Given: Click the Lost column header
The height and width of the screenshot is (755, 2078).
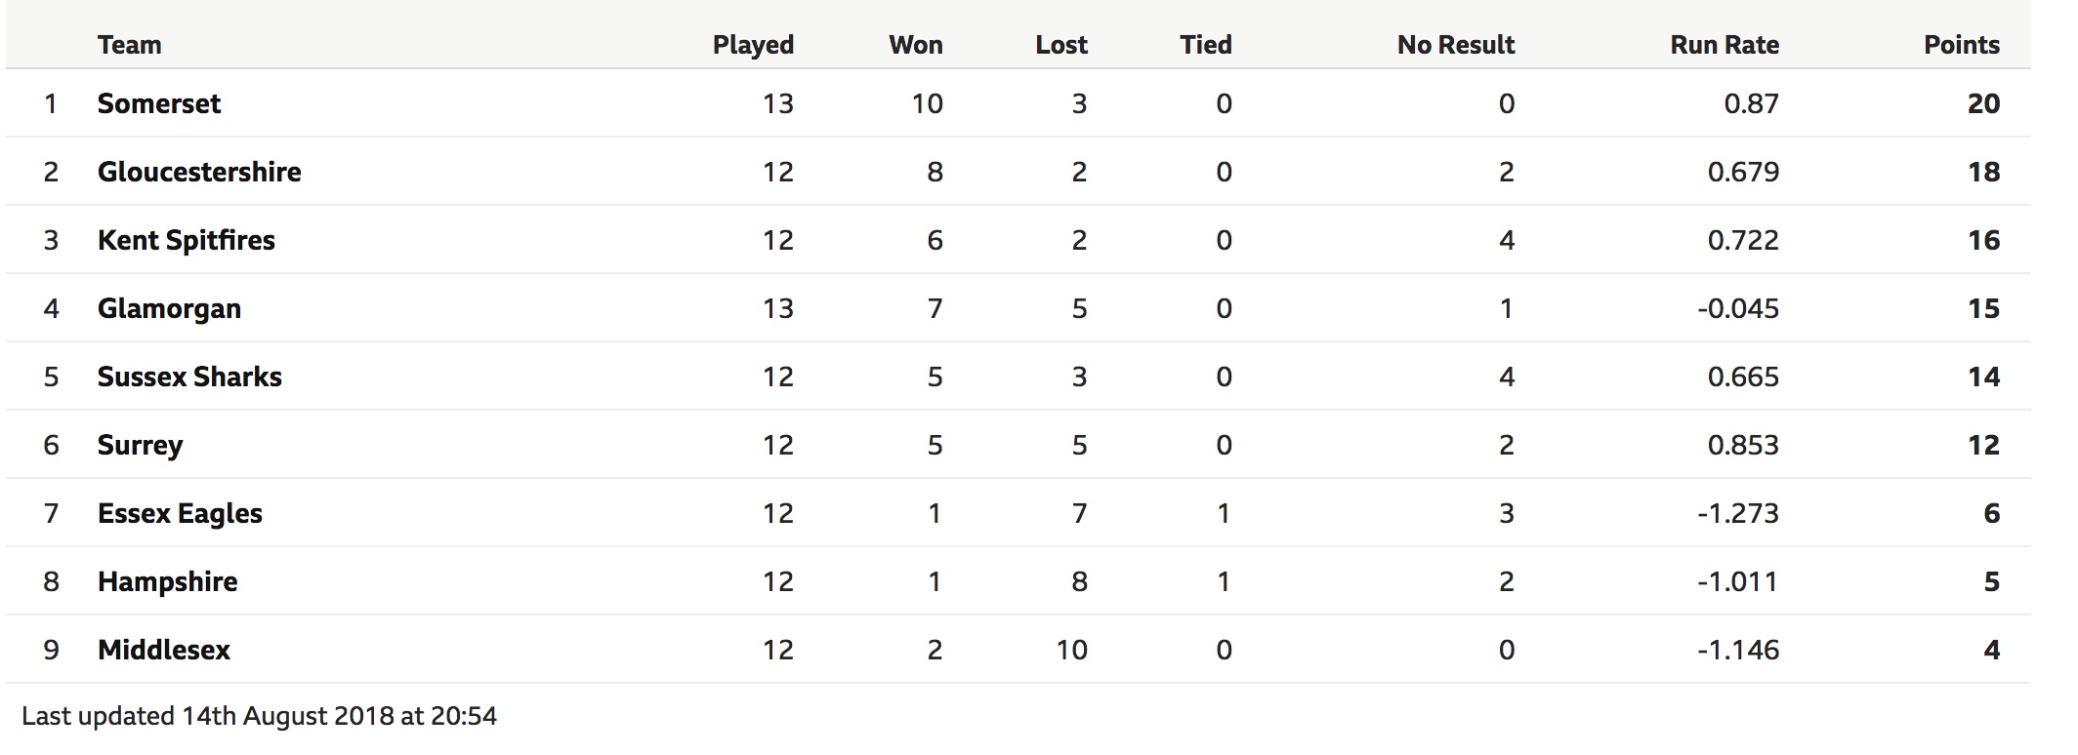Looking at the screenshot, I should pyautogui.click(x=1061, y=45).
